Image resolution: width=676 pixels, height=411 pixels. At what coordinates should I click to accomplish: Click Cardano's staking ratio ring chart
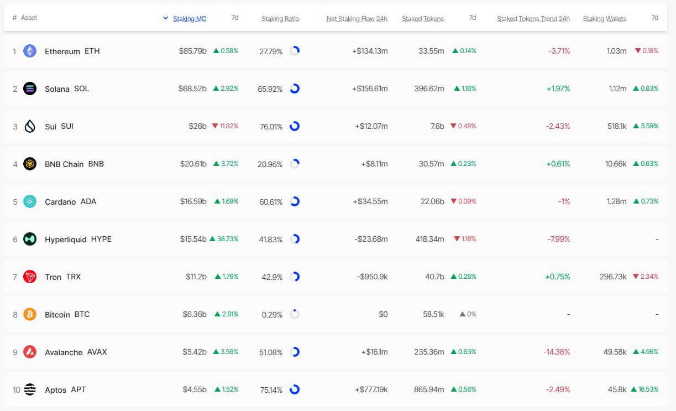tap(295, 201)
